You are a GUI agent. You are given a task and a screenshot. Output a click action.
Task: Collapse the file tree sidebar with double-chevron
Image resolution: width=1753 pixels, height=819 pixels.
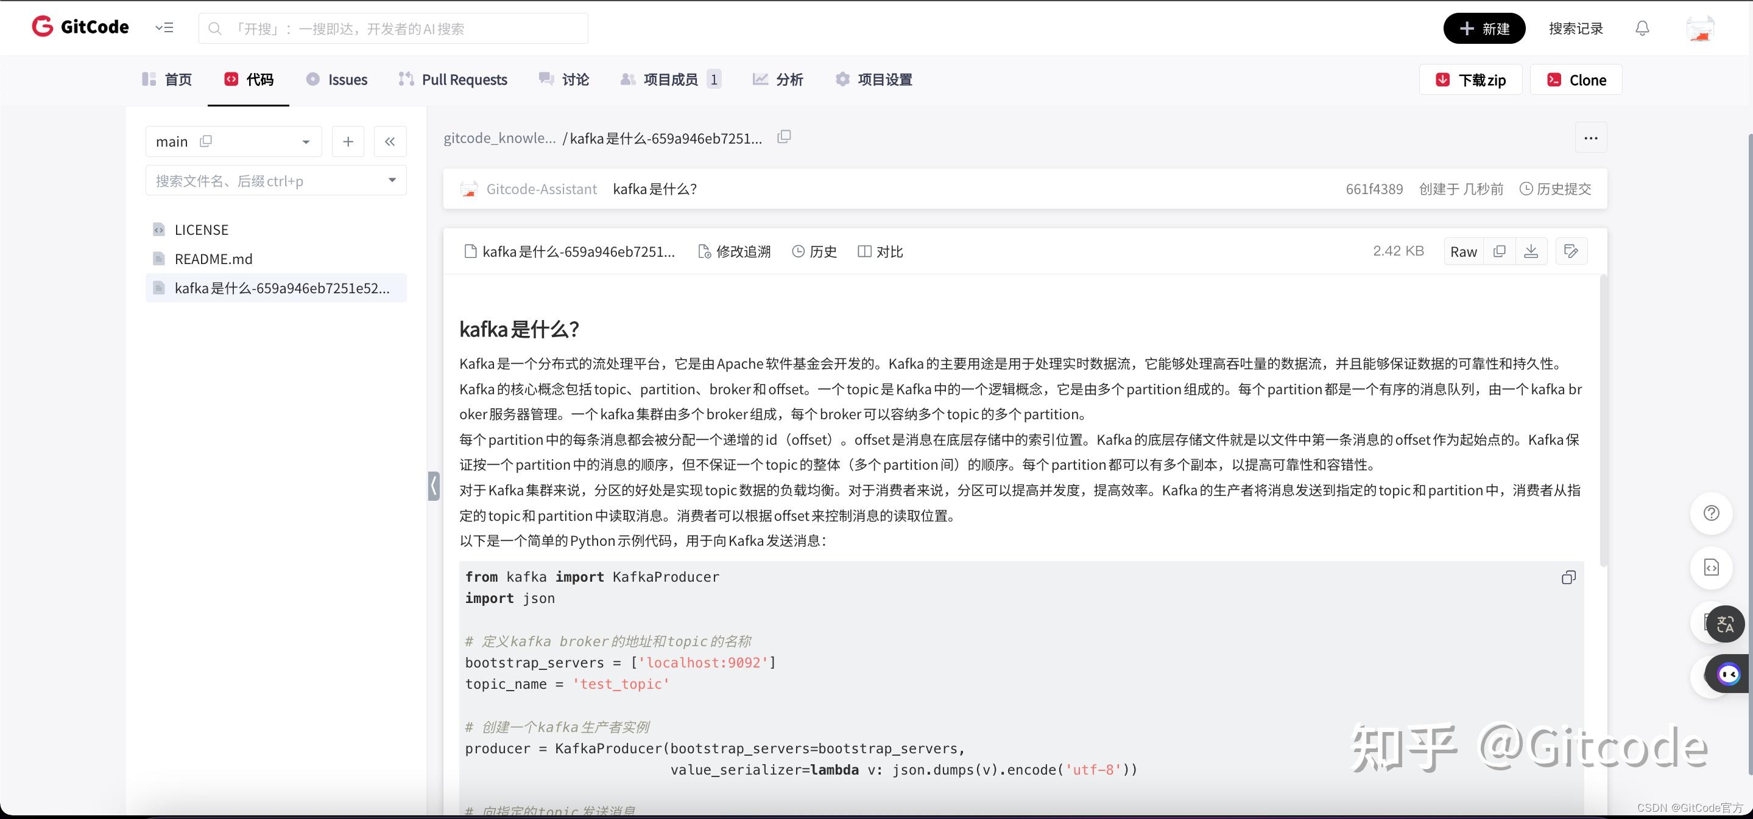point(390,141)
